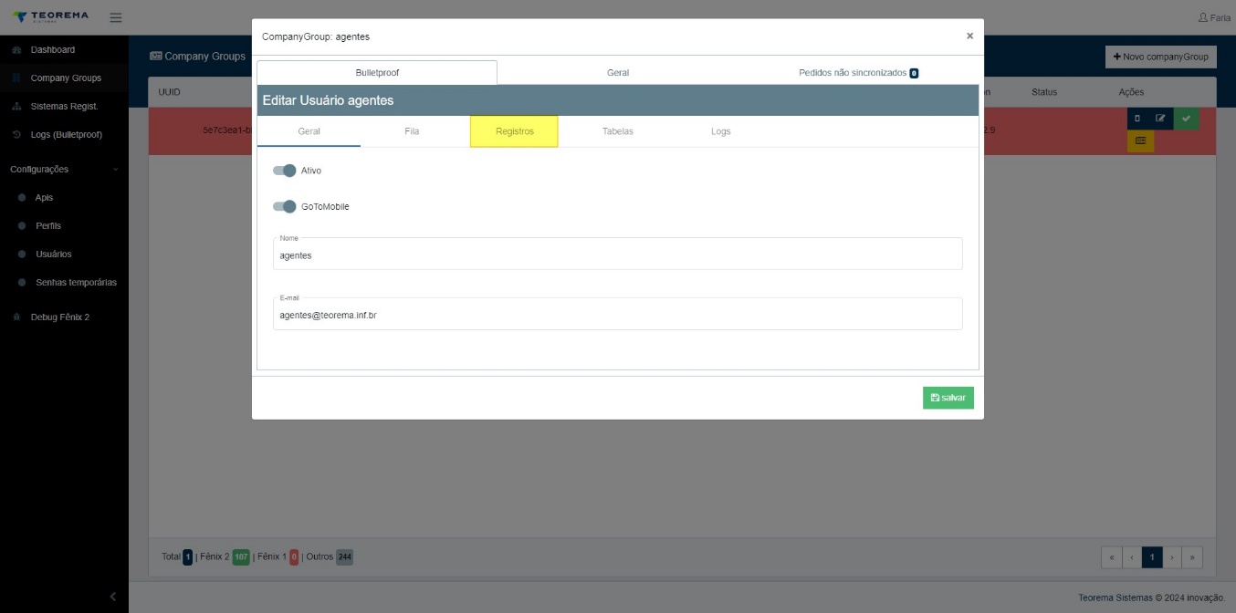Close the CompanyGroup agentes dialog
Image resolution: width=1236 pixels, height=613 pixels.
969,36
